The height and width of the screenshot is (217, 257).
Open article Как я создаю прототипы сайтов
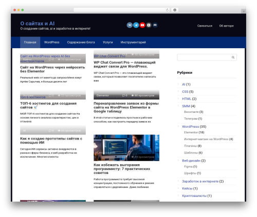51,141
